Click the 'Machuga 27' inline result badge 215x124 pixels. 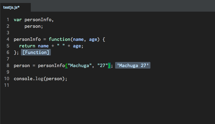click(x=132, y=66)
